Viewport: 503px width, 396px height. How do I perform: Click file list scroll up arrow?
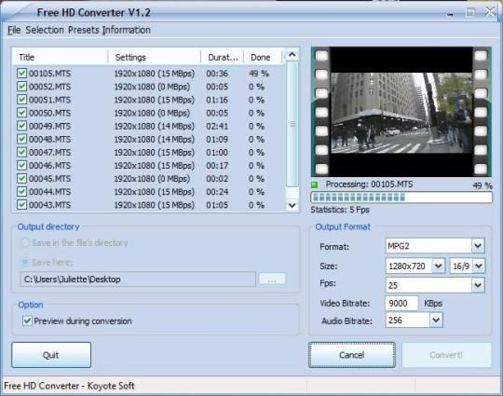pos(292,55)
